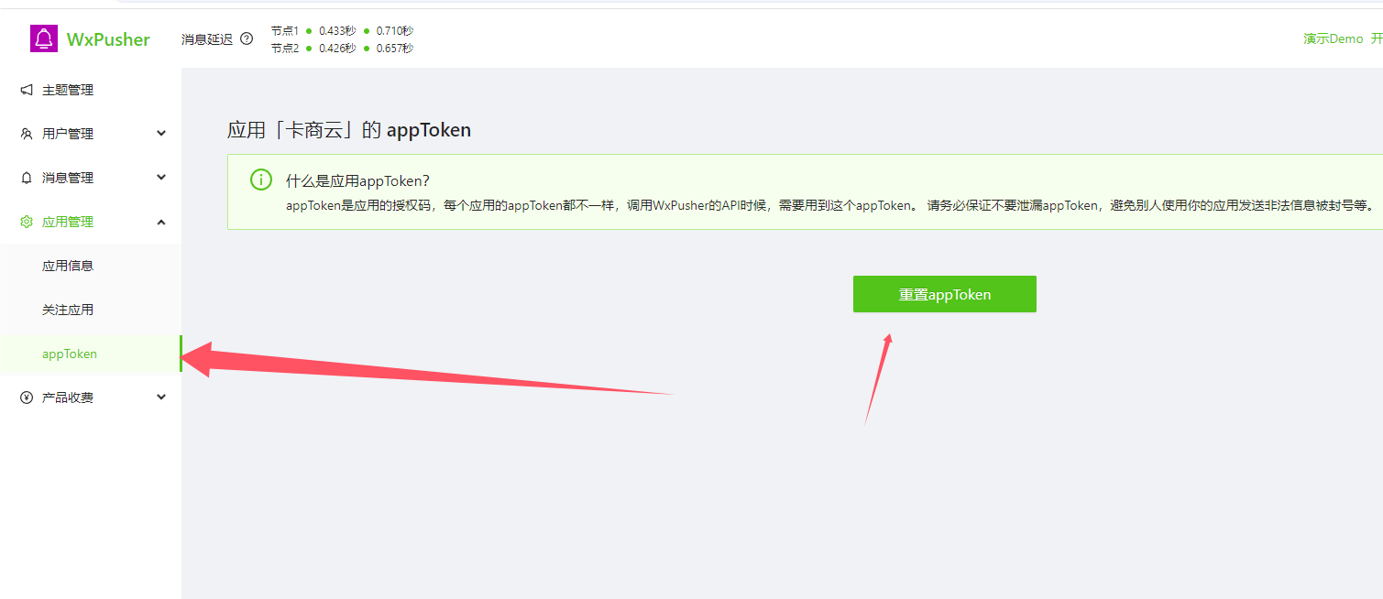Image resolution: width=1383 pixels, height=599 pixels.
Task: Expand the 产品收费 submenu chevron
Action: 161,398
